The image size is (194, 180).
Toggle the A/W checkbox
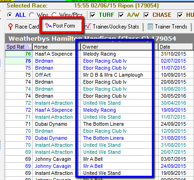[121, 15]
